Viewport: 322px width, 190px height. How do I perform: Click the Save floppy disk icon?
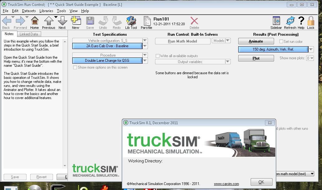pos(90,21)
